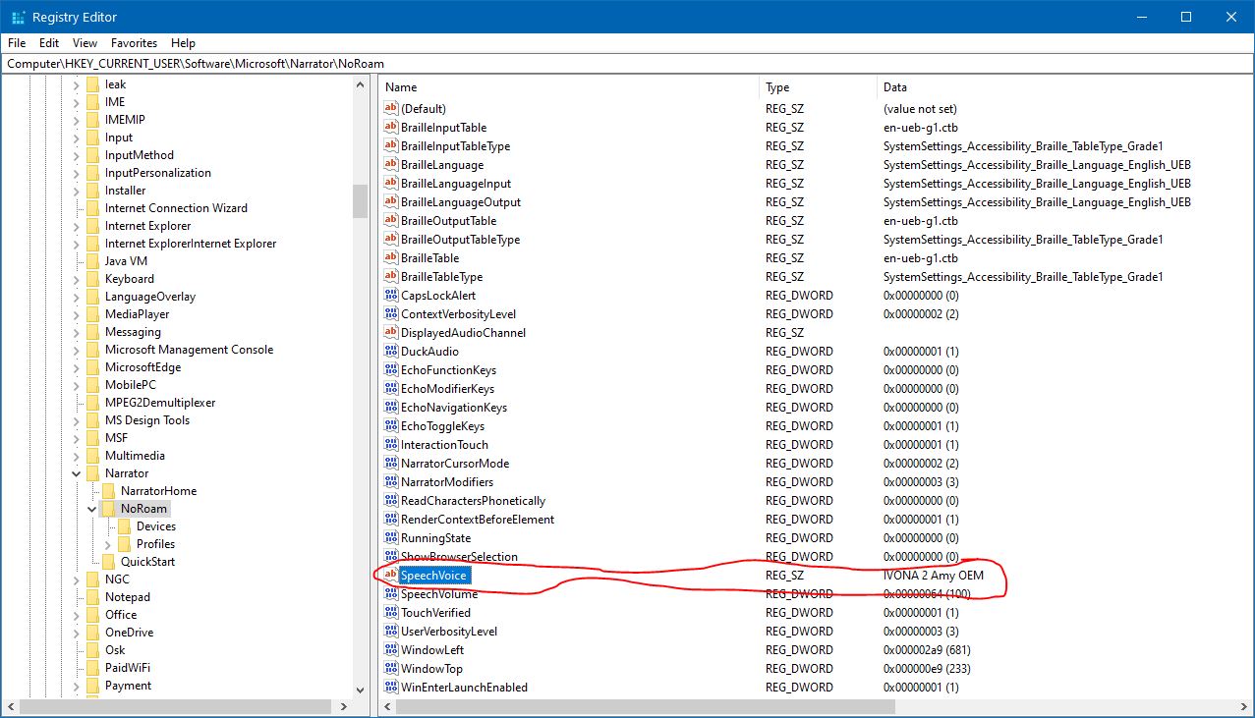Click the icon beside TouchVerified value
This screenshot has width=1255, height=718.
point(390,613)
